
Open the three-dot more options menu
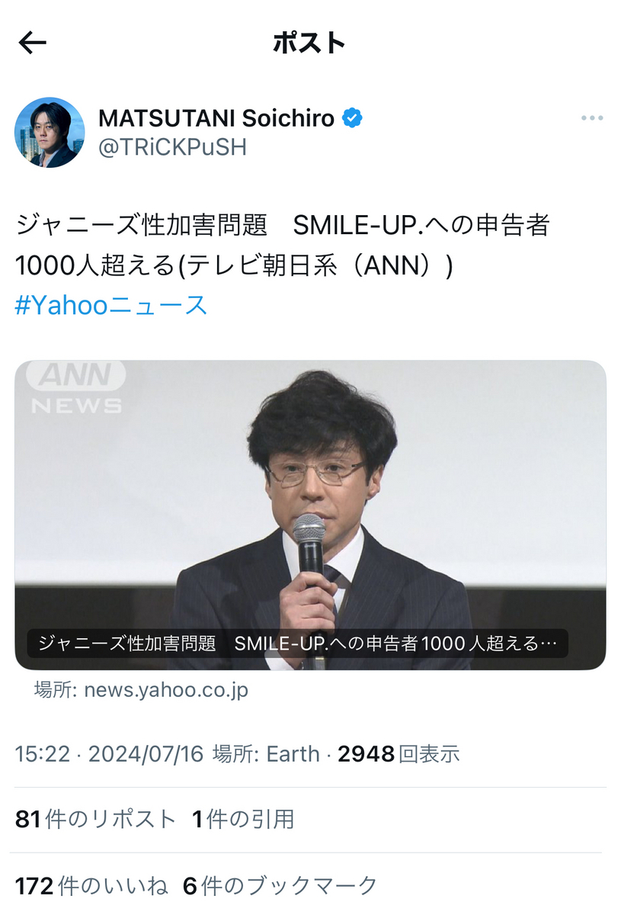coord(592,118)
